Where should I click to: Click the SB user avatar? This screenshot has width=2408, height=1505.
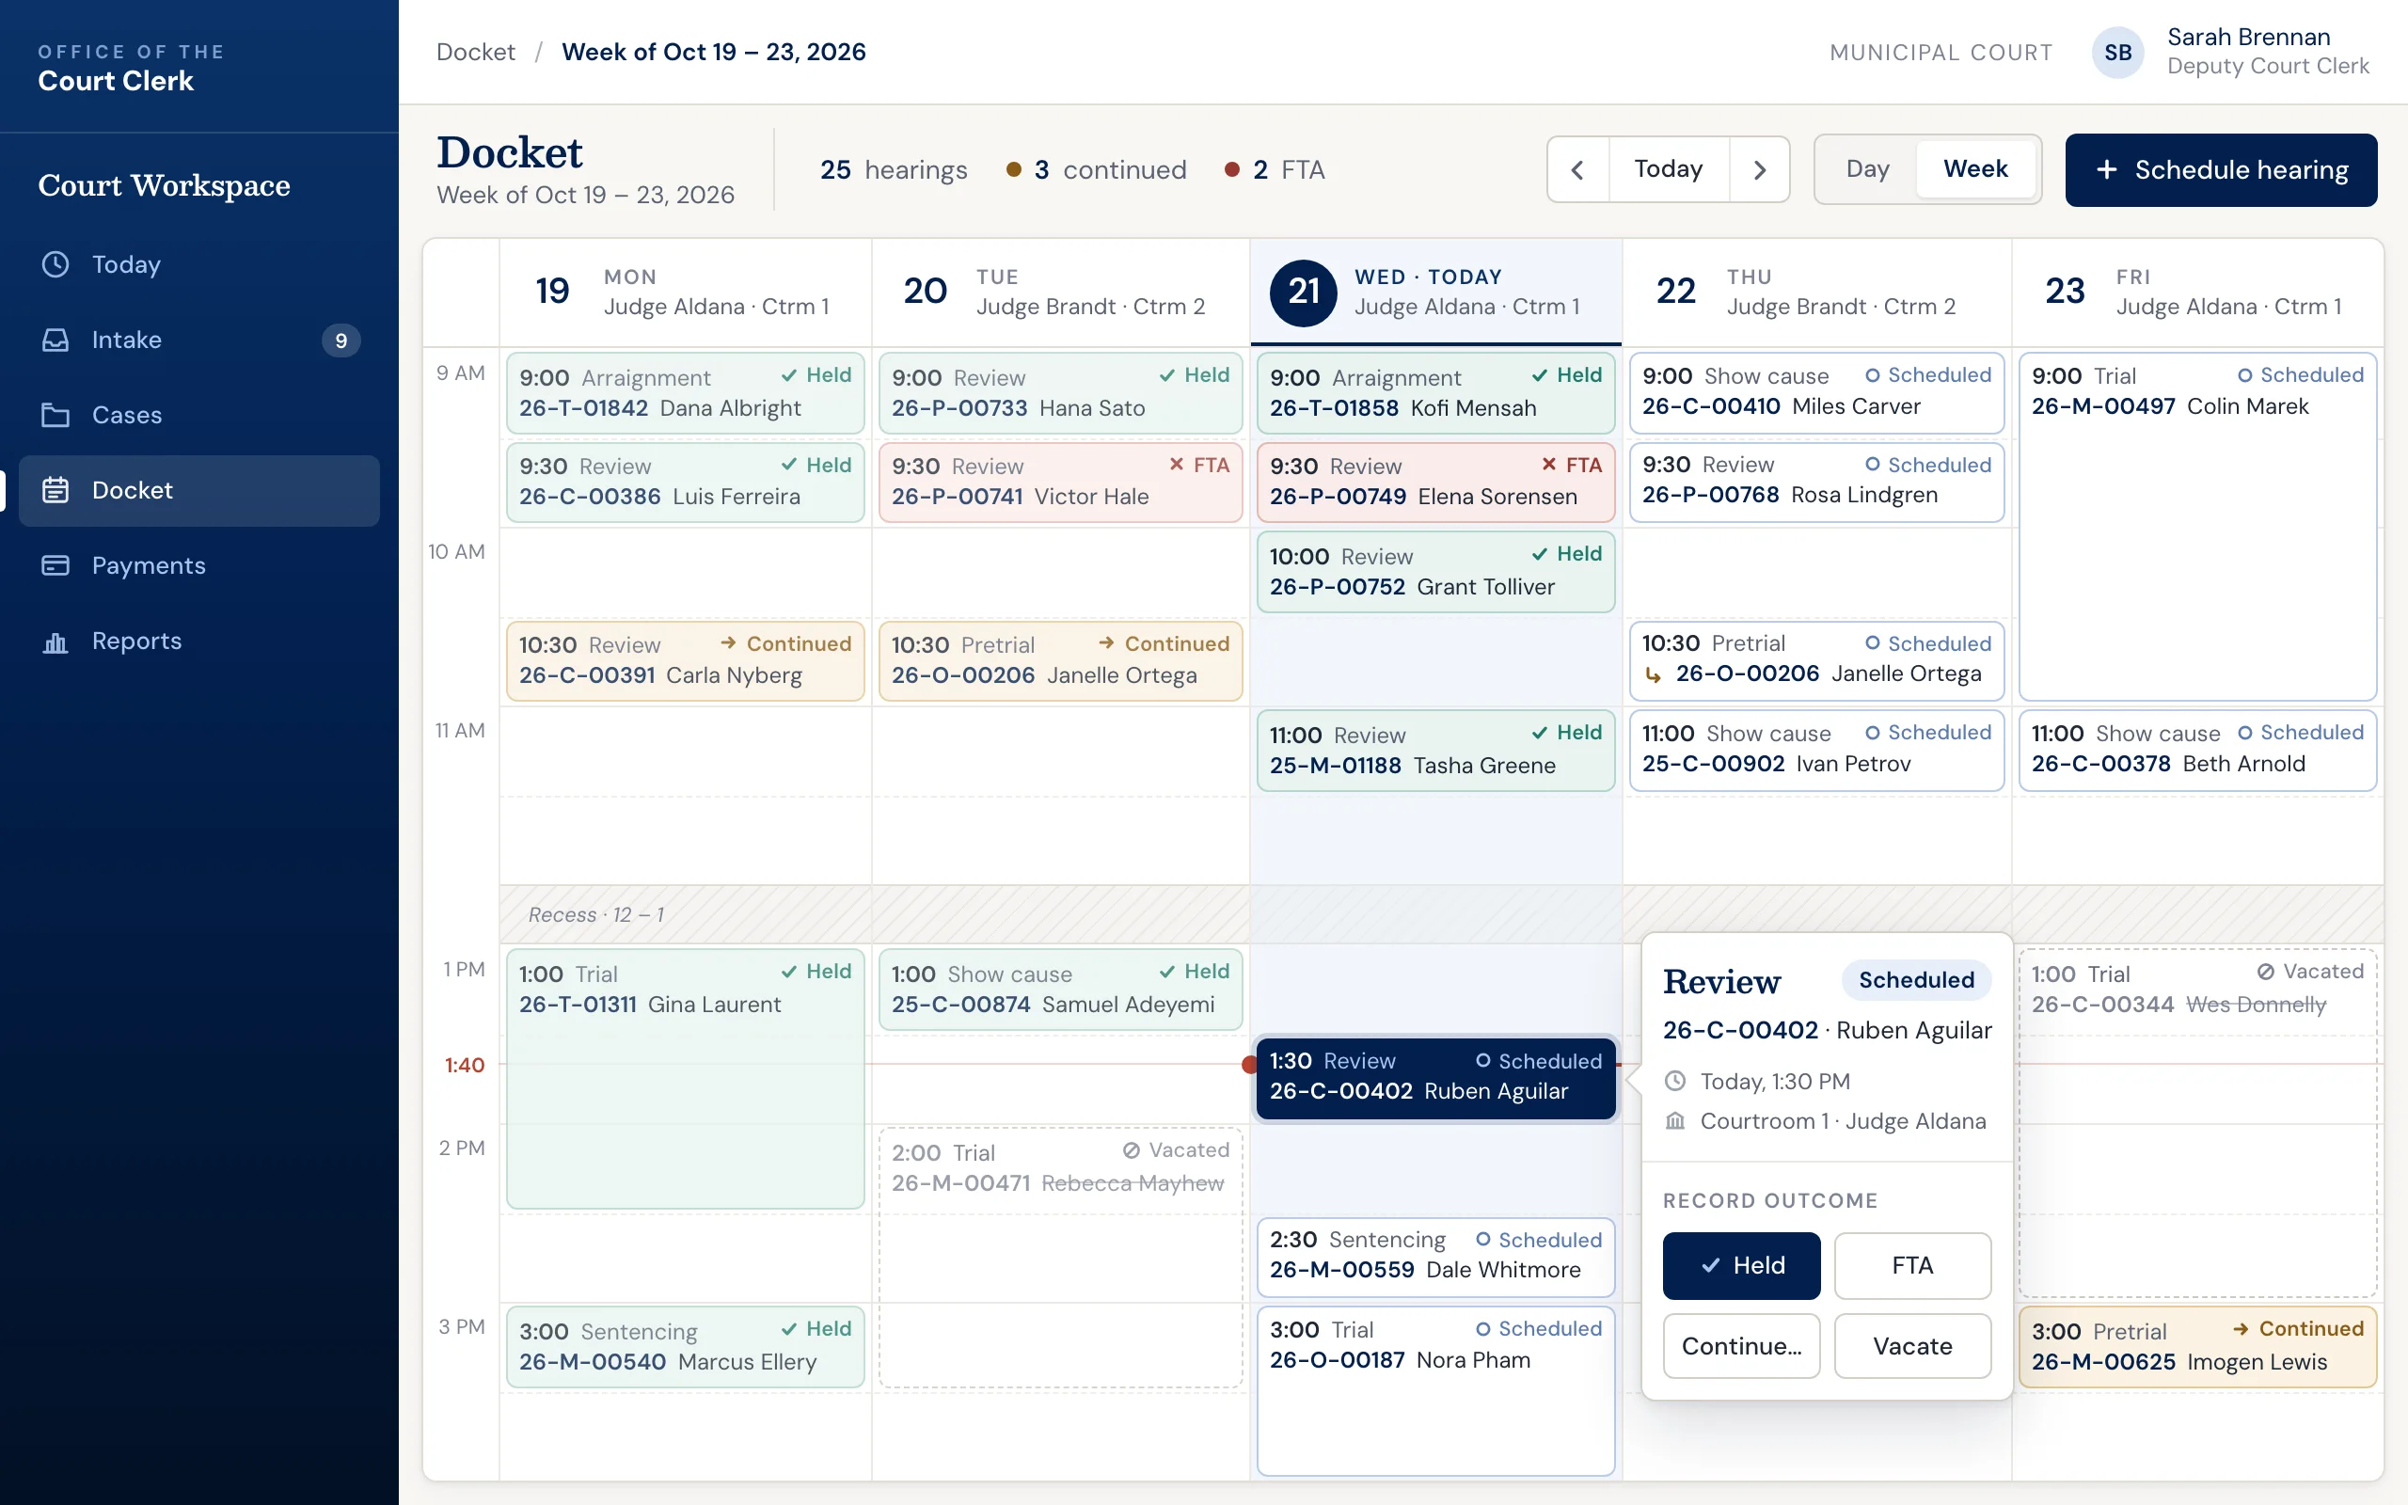2117,52
